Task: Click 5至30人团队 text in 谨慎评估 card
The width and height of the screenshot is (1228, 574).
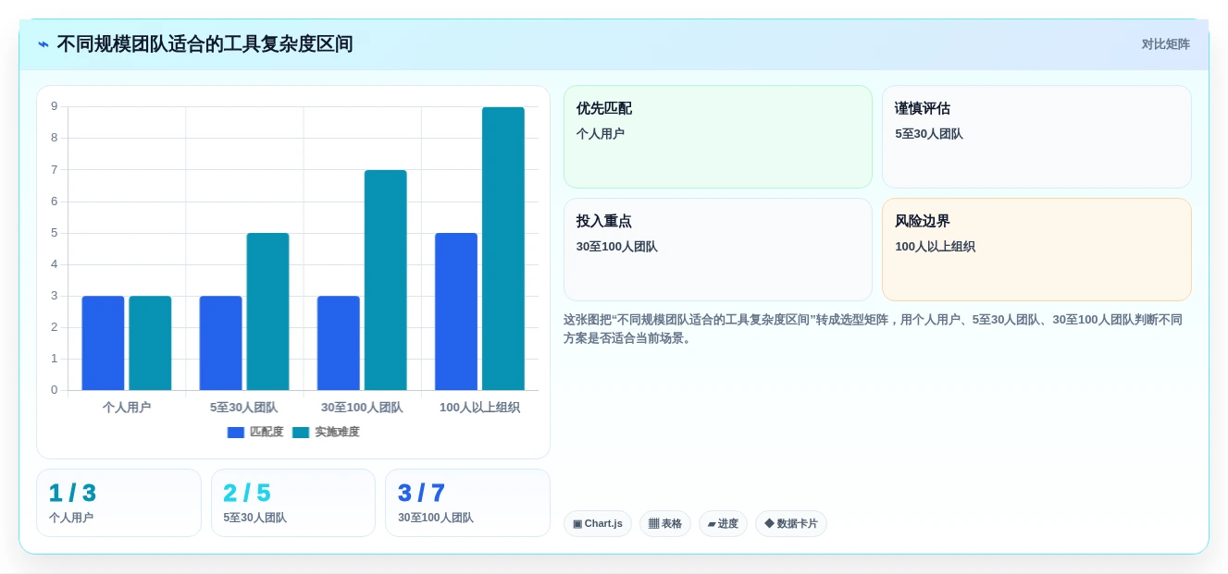Action: coord(929,134)
